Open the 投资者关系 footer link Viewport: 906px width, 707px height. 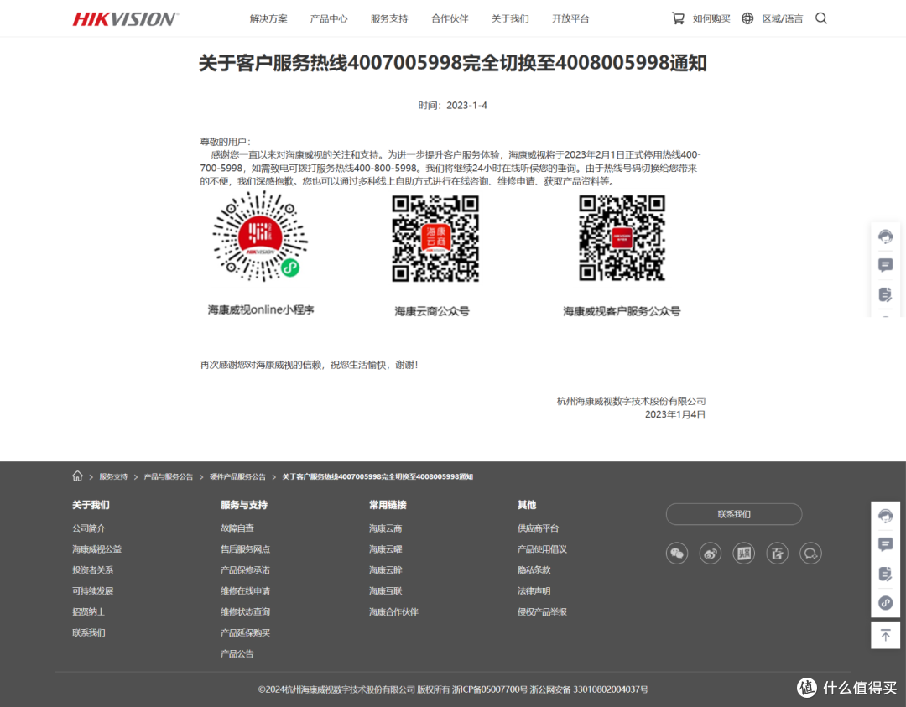tap(92, 569)
